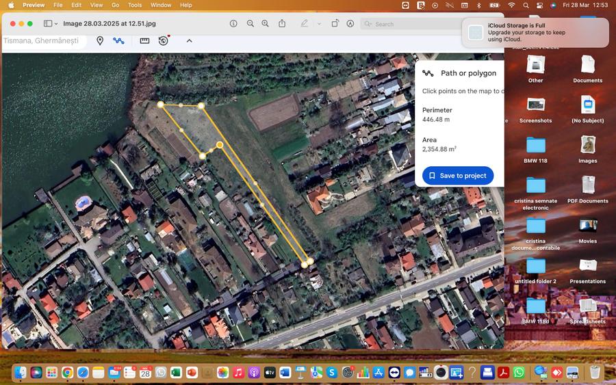Open the Control Center toggle in menu bar

(541, 5)
